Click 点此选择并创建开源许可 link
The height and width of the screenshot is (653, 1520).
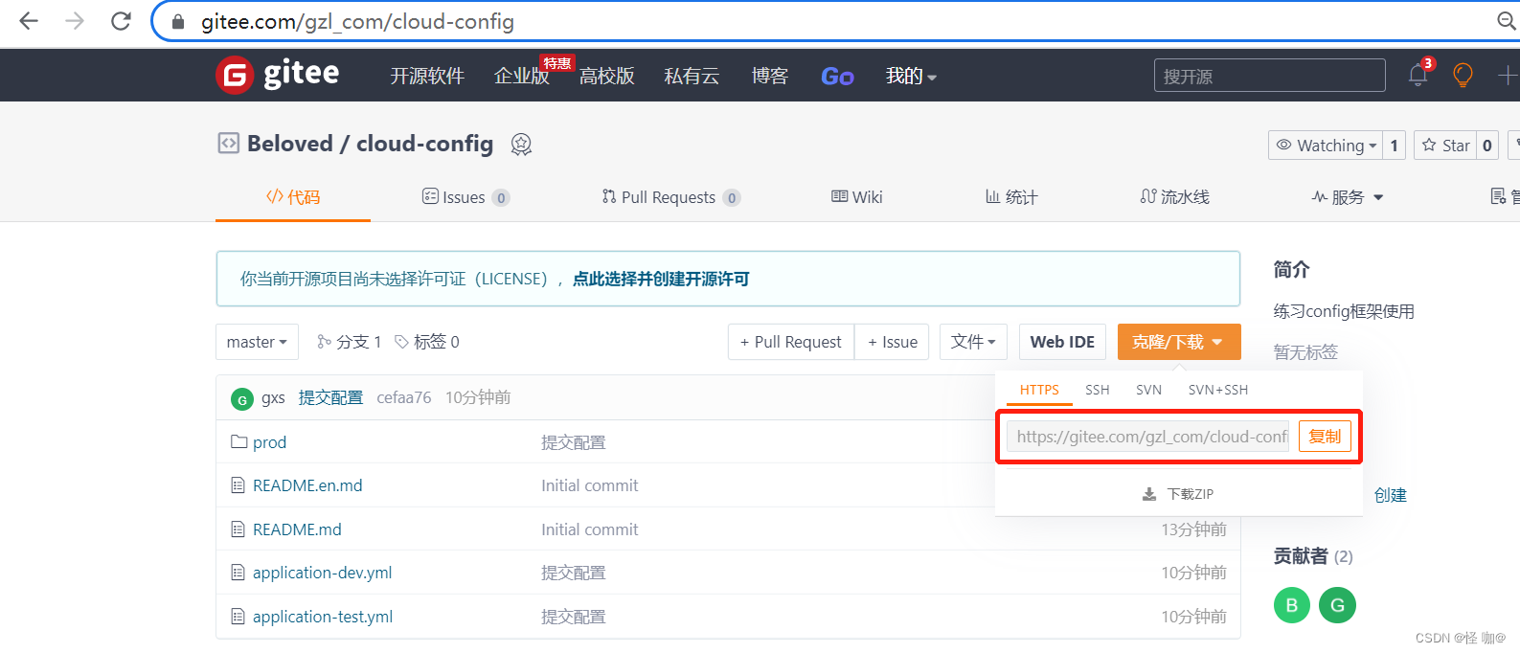661,279
